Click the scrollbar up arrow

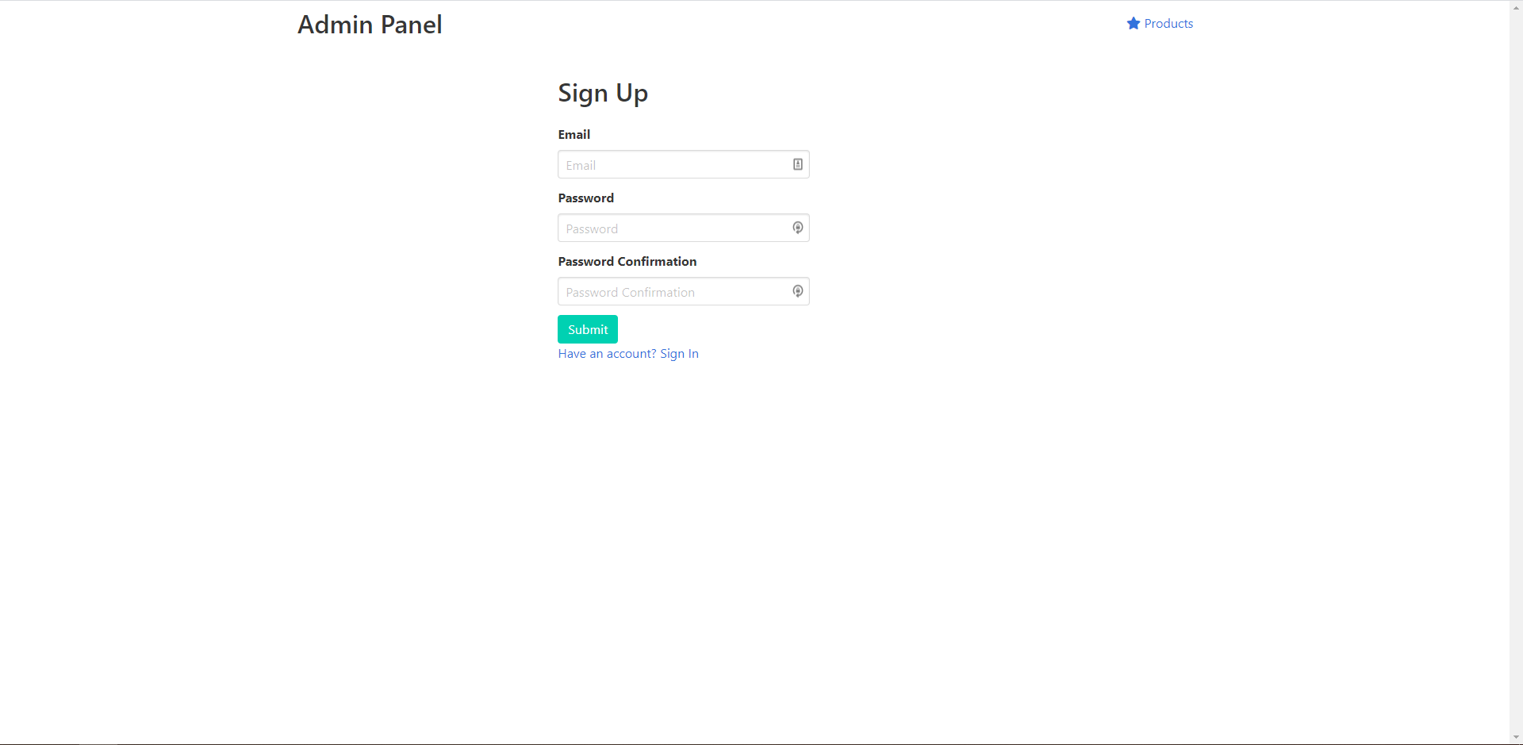(x=1516, y=6)
